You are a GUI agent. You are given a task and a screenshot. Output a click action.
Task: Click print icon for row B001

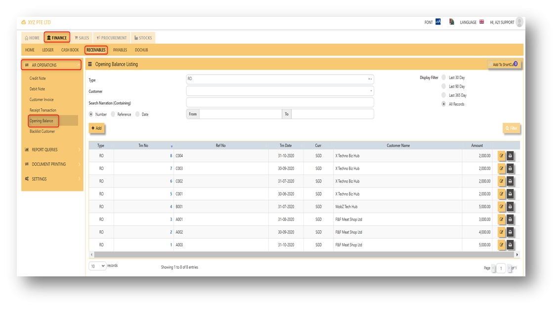click(510, 207)
